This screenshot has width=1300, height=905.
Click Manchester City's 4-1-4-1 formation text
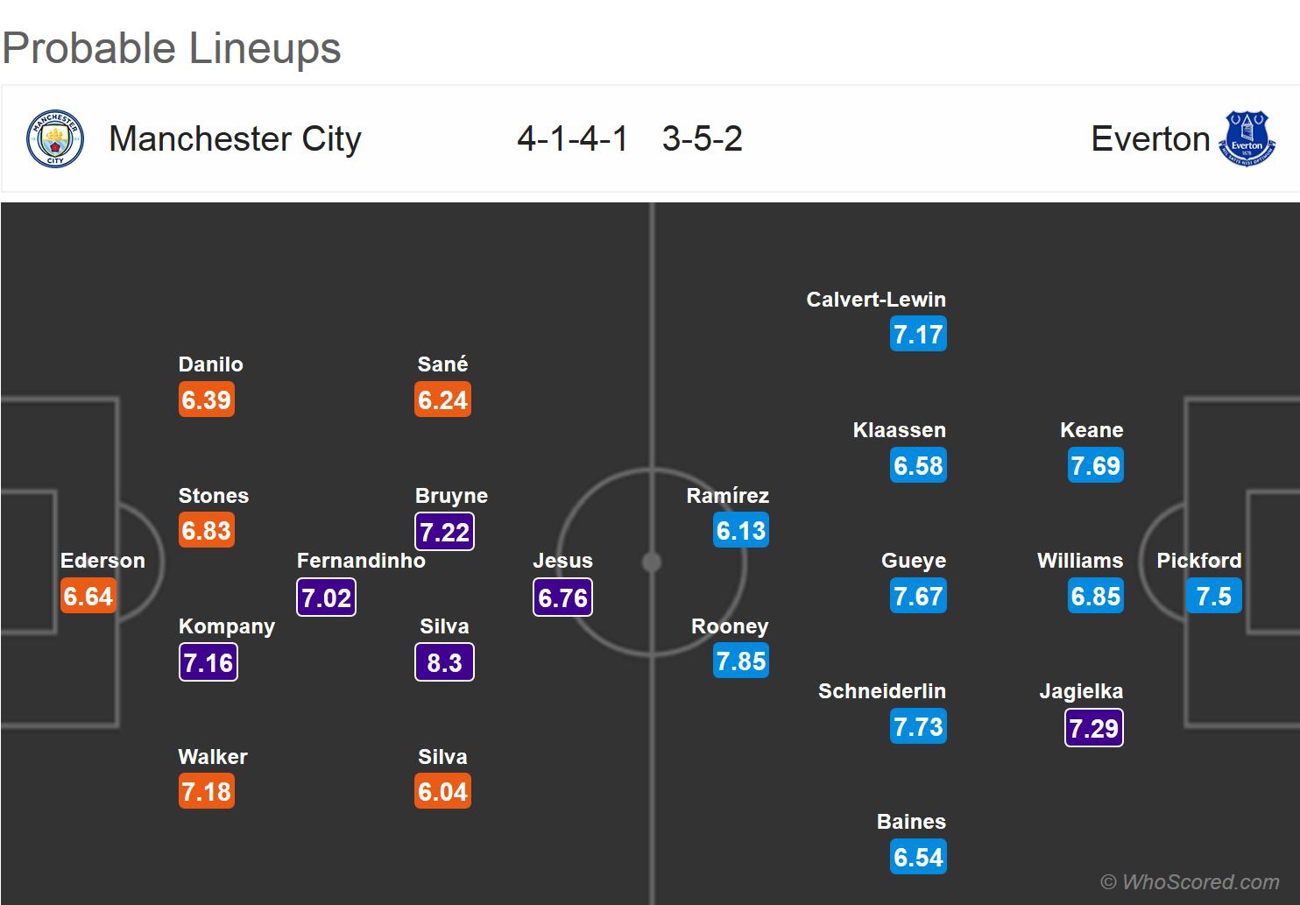click(572, 138)
